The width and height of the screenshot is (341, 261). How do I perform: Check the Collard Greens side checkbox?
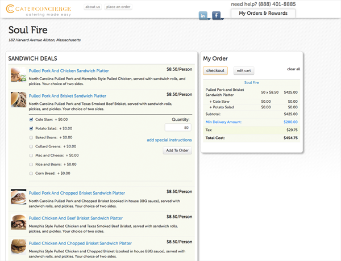pos(31,146)
